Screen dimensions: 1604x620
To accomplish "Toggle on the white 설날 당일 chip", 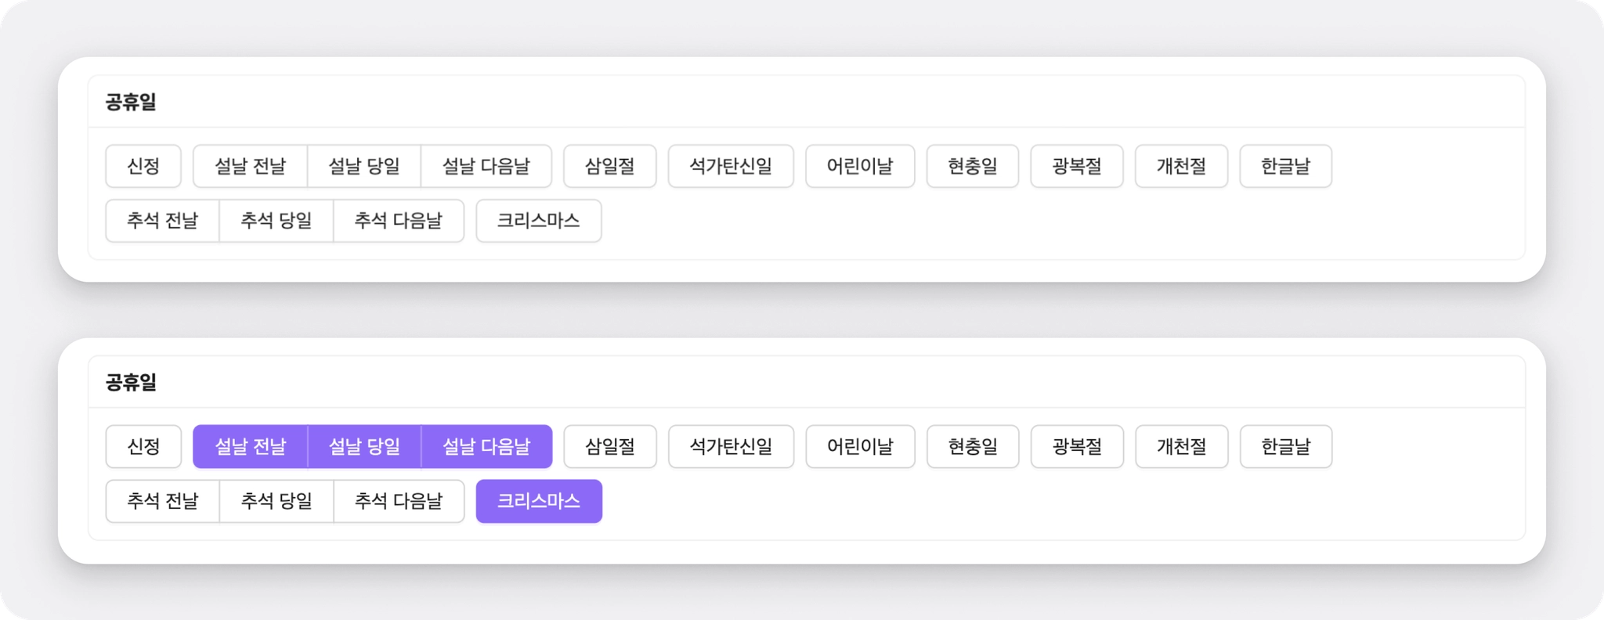I will pyautogui.click(x=364, y=166).
